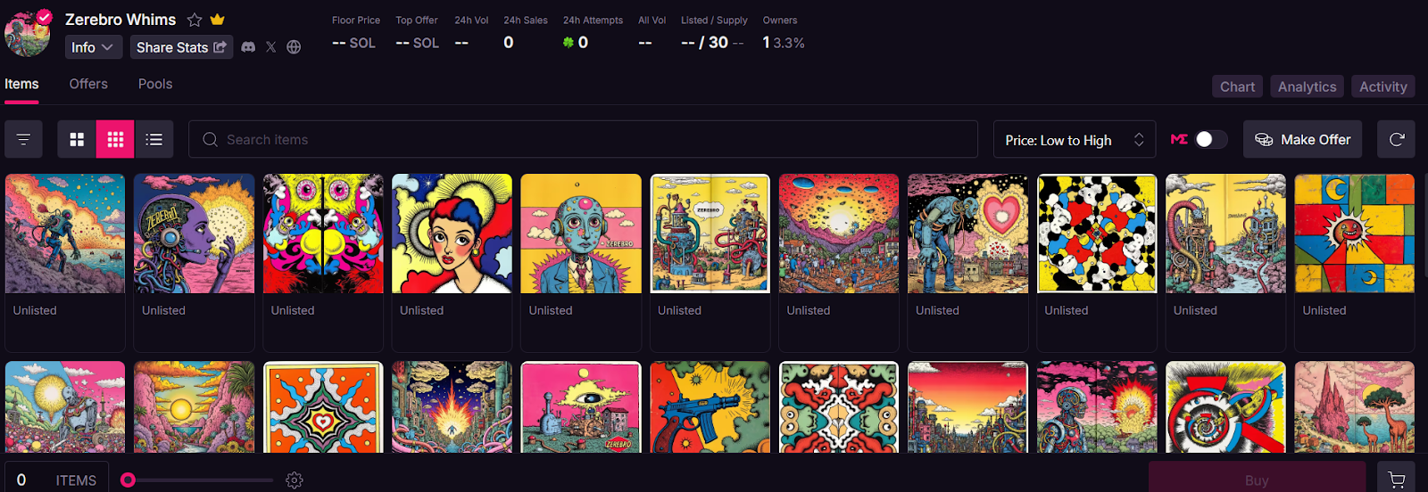Screen dimensions: 1428x492
Task: Click the Listed / Supply stat
Action: [714, 32]
